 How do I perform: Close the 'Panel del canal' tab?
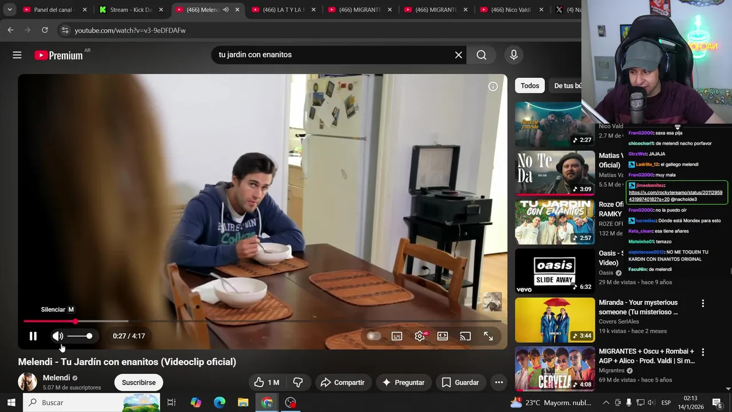(x=85, y=10)
